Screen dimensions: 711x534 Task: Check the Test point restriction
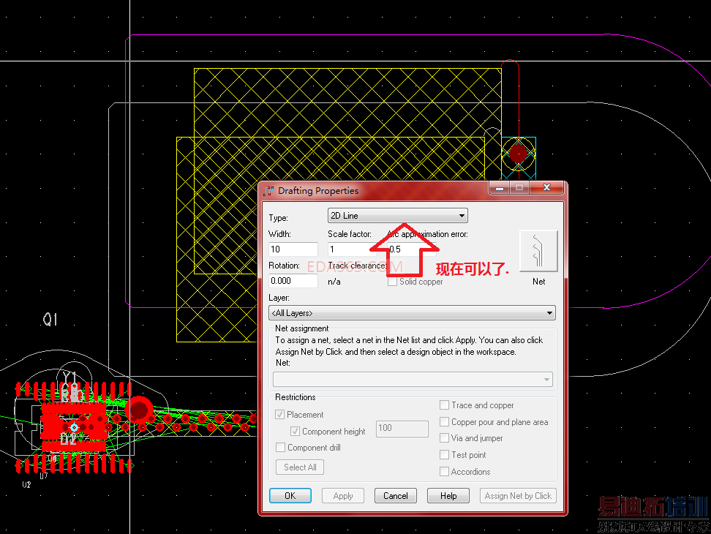(445, 455)
